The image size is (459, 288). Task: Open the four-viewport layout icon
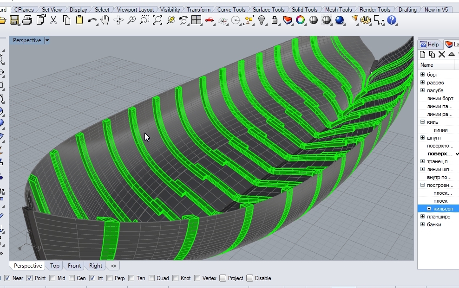click(x=196, y=20)
